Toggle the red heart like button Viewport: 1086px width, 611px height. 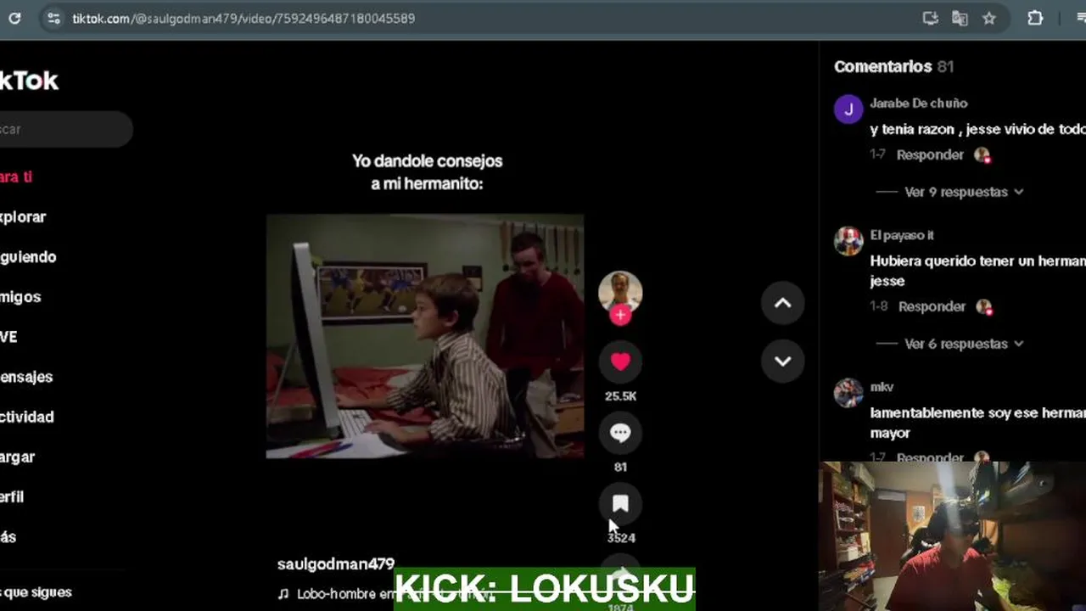(x=620, y=362)
